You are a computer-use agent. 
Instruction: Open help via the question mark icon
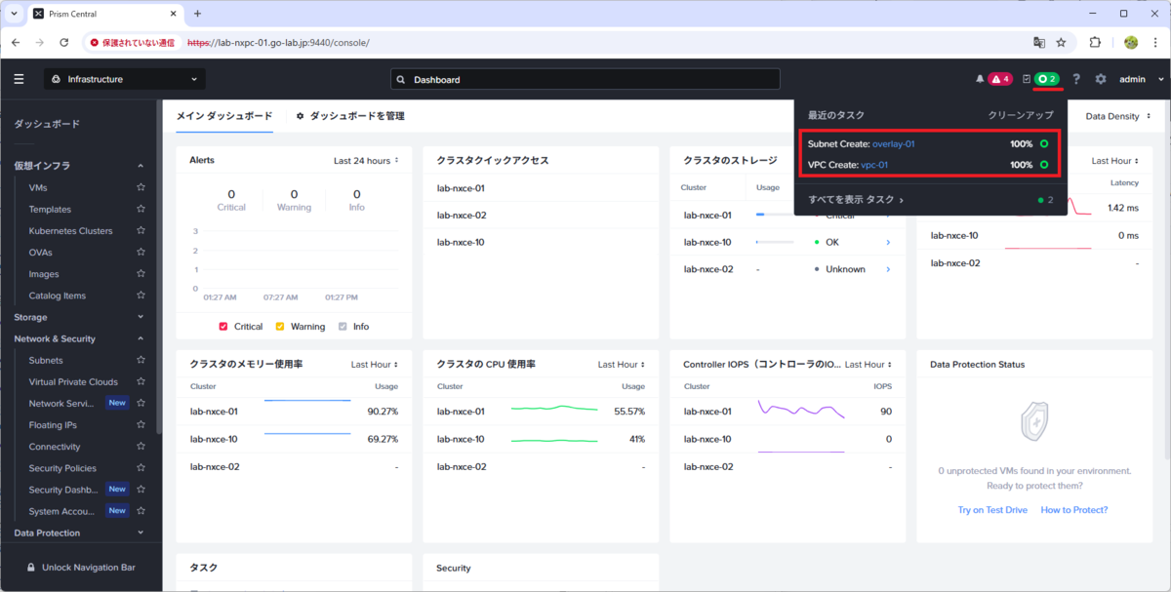point(1076,79)
